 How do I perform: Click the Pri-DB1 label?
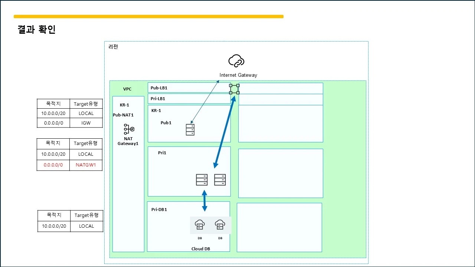coord(159,210)
